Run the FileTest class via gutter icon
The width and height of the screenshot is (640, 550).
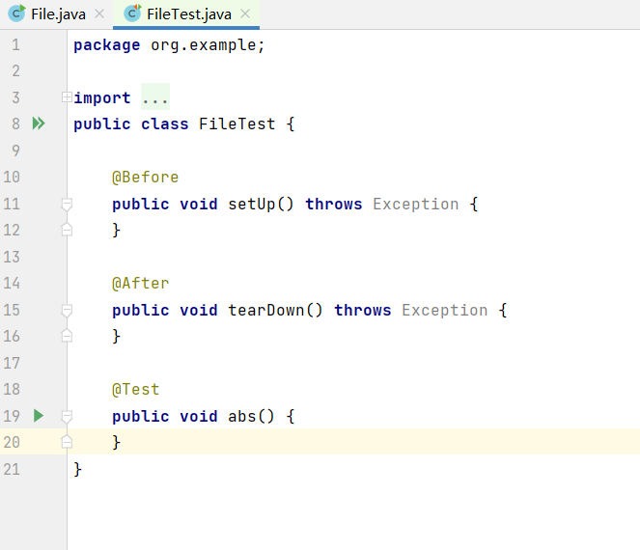click(39, 124)
